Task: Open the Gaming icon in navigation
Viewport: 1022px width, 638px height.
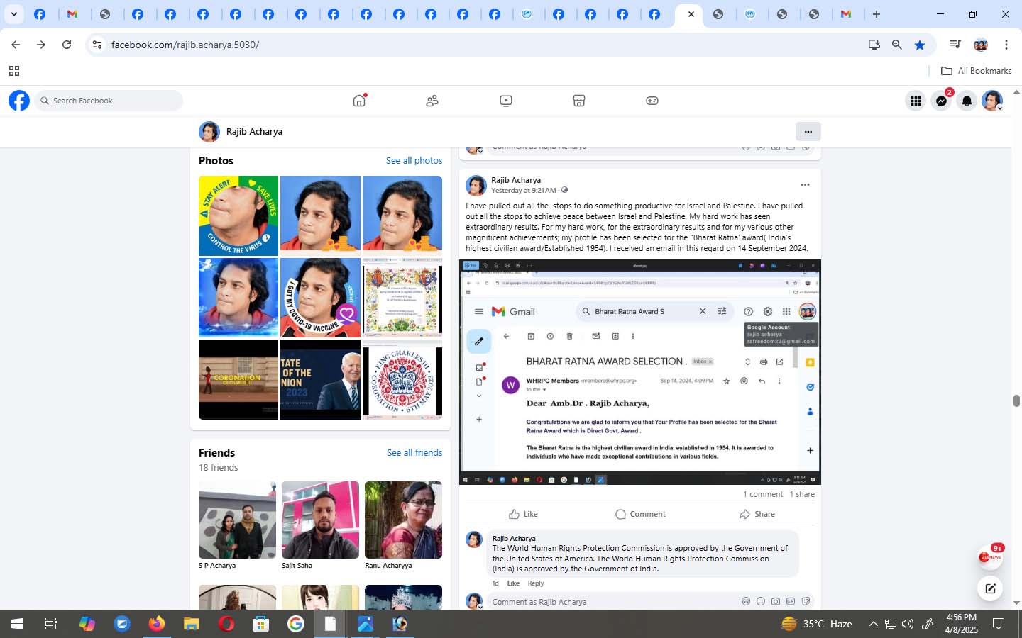Action: pos(652,101)
